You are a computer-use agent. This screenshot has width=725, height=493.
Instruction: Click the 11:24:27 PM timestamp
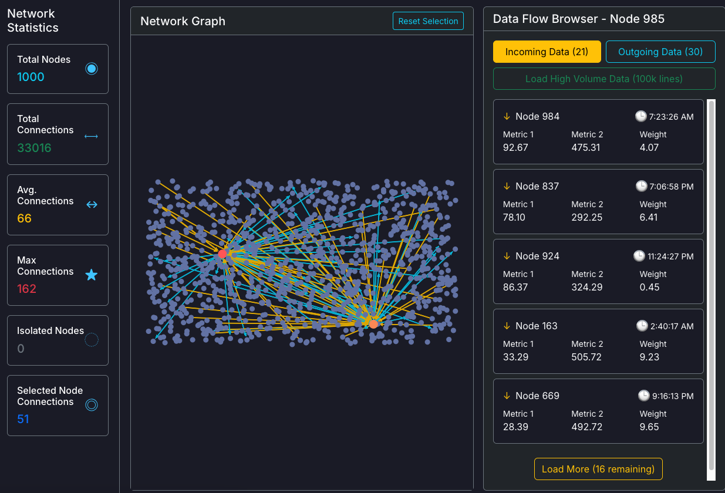pos(670,256)
